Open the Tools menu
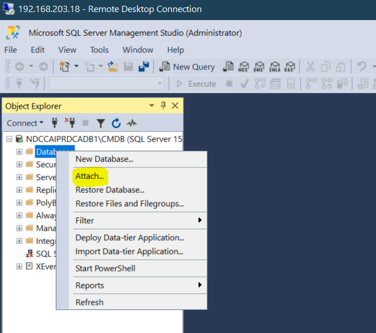The image size is (376, 333). click(x=99, y=50)
